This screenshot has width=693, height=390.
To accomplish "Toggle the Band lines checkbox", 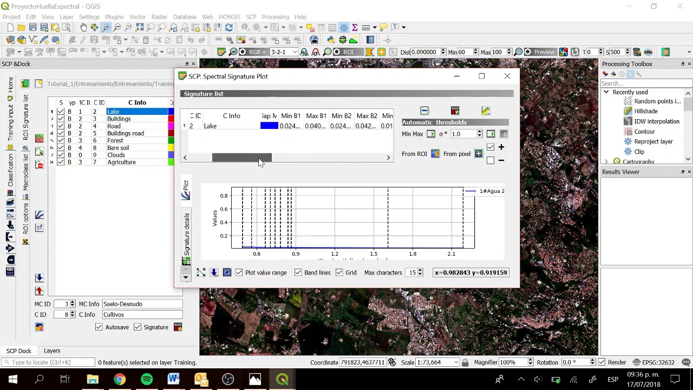I will coord(298,272).
